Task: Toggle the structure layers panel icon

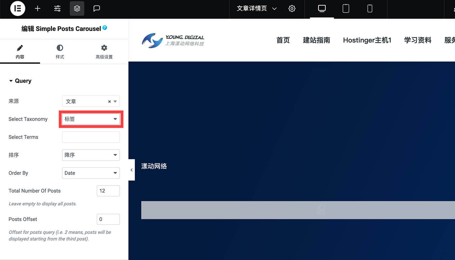Action: pyautogui.click(x=77, y=8)
